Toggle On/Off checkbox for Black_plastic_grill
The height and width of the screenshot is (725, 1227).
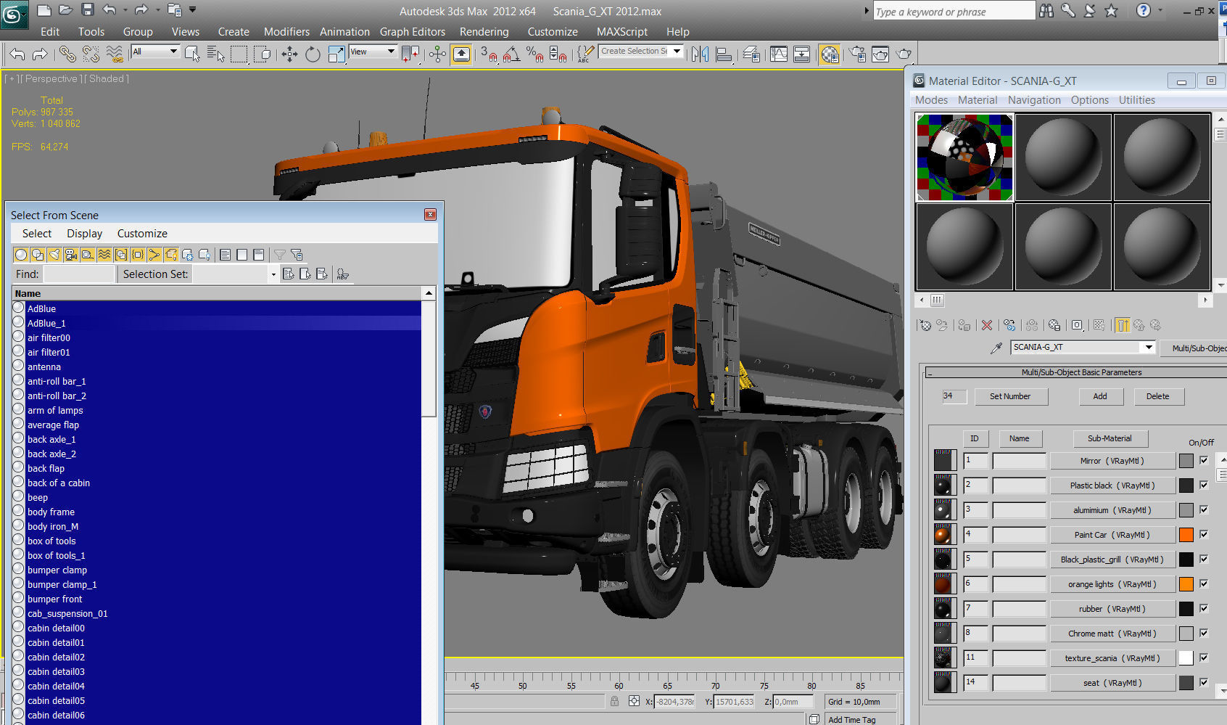[1204, 559]
